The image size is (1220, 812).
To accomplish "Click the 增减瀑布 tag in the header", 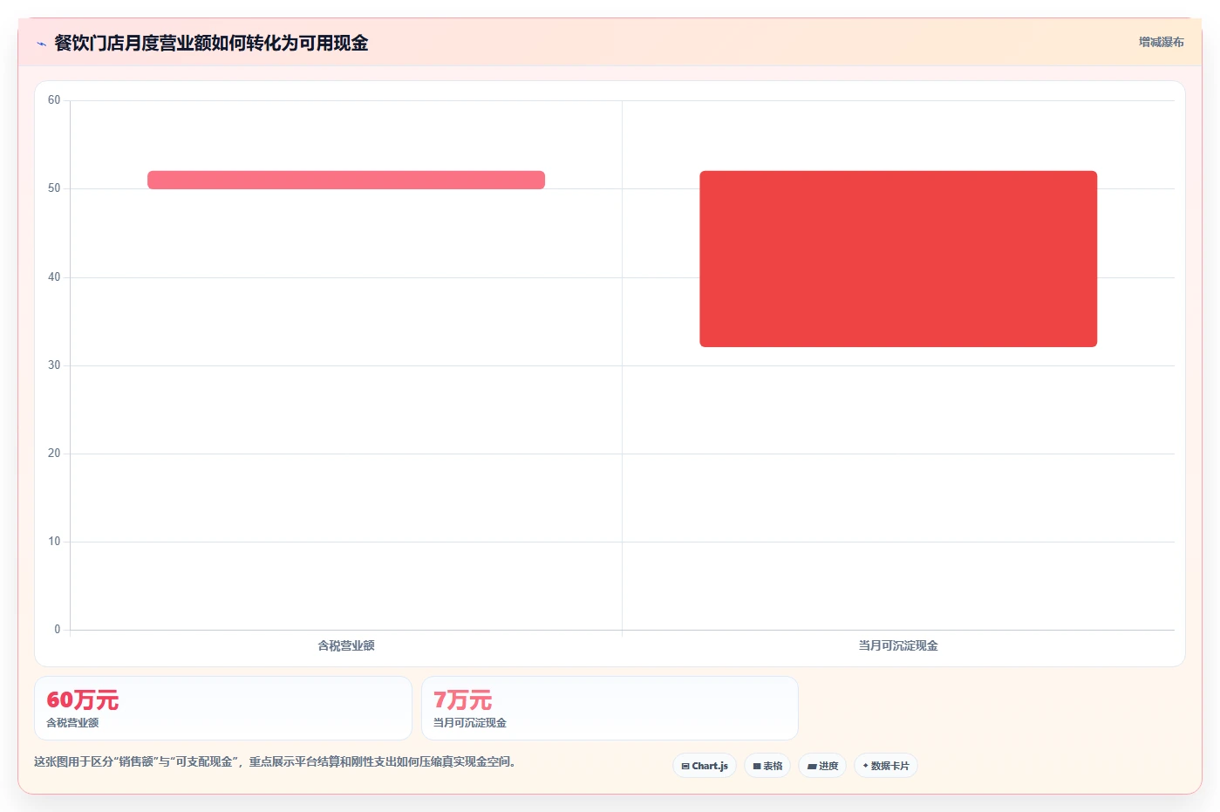I will tap(1161, 42).
